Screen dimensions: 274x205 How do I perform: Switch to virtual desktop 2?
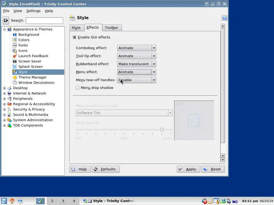[52, 201]
